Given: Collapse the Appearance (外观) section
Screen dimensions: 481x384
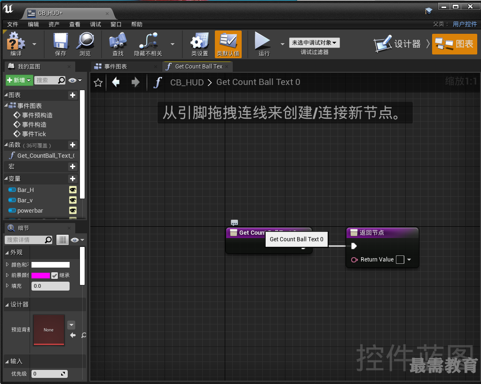Looking at the screenshot, I should 7,253.
